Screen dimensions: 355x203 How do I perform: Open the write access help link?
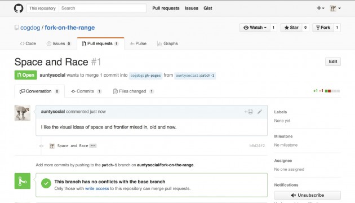coord(97,188)
